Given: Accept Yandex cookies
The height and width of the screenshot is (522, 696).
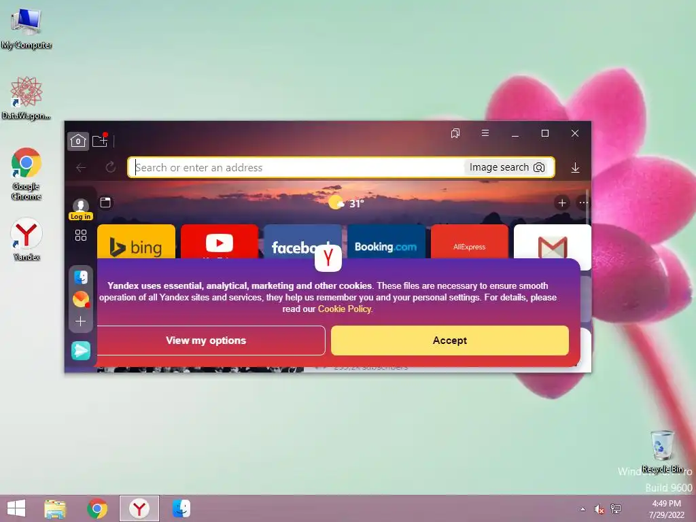Looking at the screenshot, I should 450,341.
